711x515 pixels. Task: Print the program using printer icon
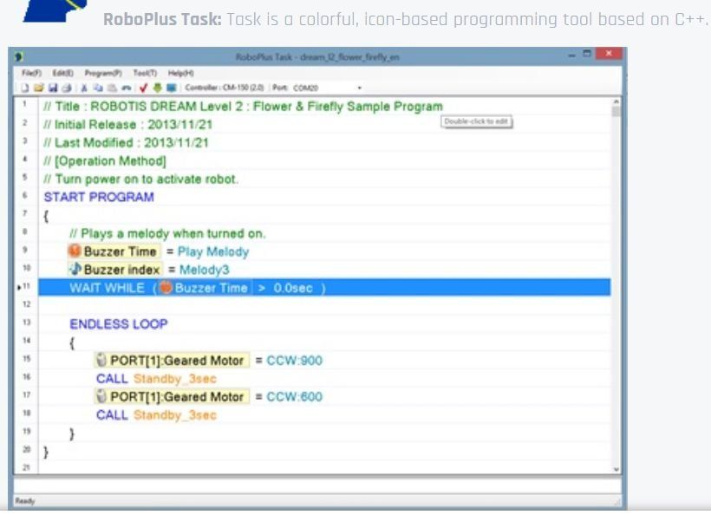pyautogui.click(x=66, y=88)
